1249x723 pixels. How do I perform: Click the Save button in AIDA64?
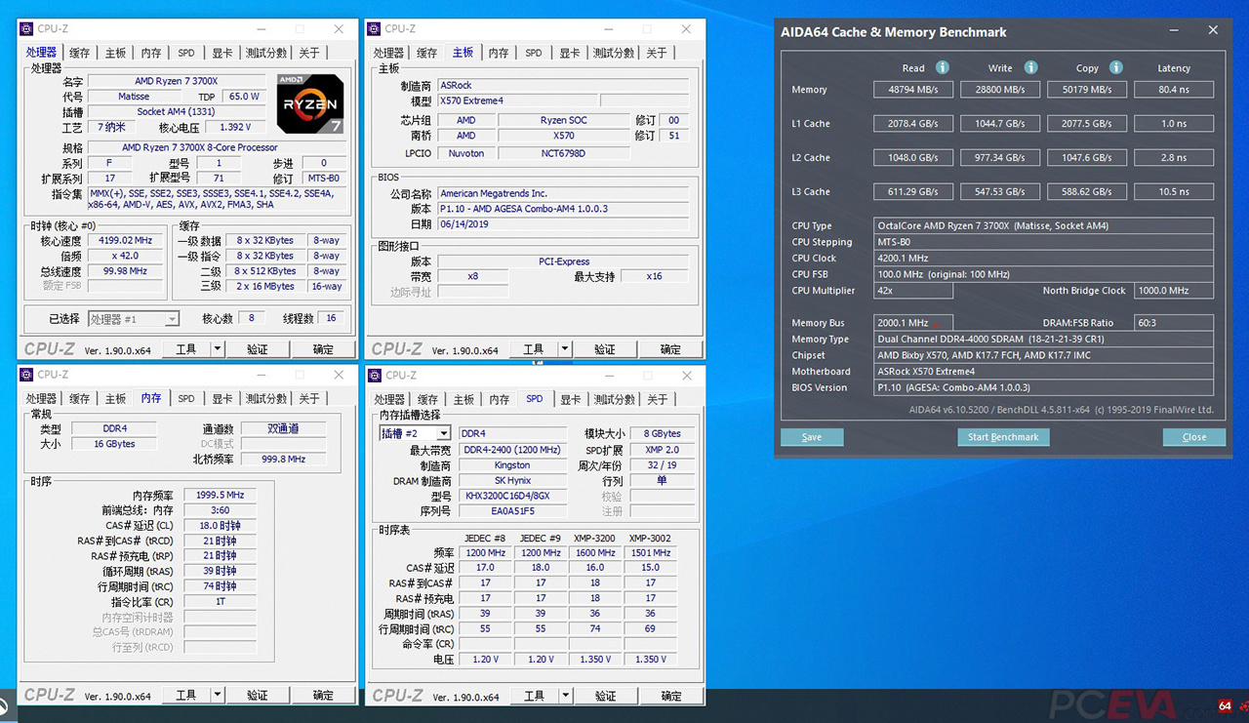812,437
